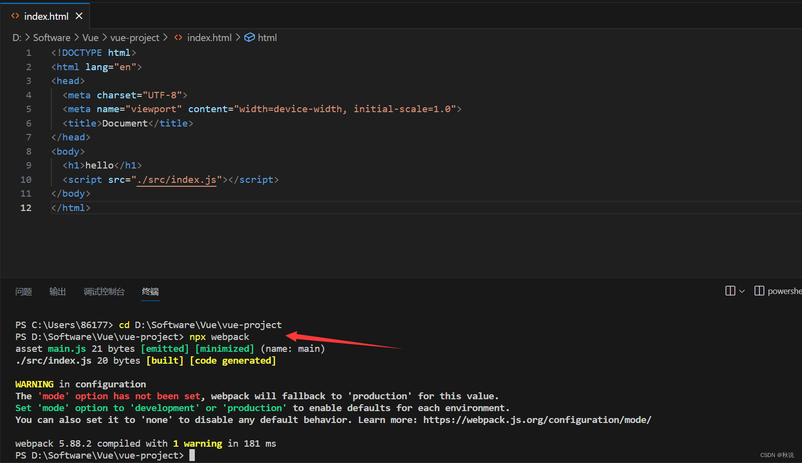Click the 'npx webpack' command in terminal

(220, 337)
